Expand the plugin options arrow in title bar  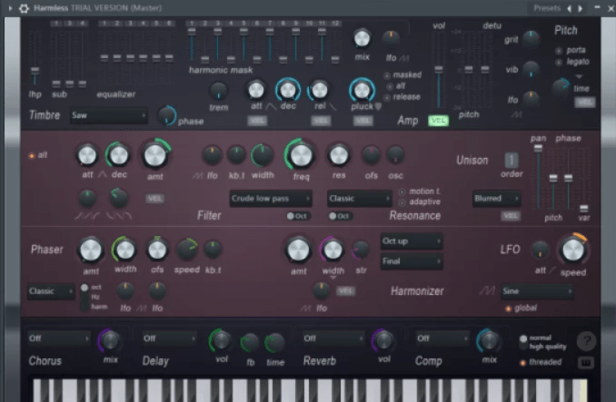[10, 8]
